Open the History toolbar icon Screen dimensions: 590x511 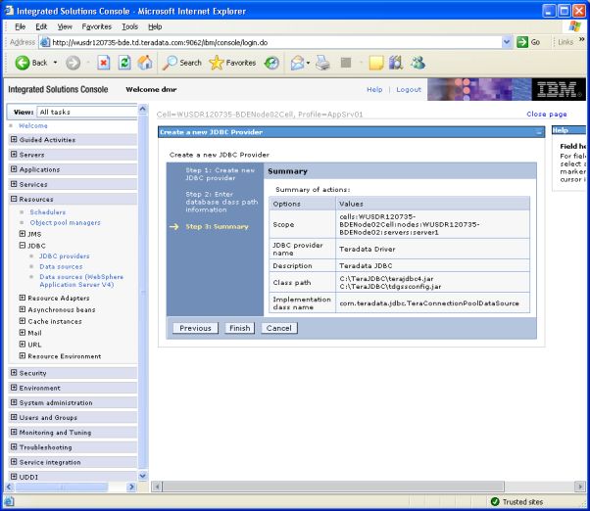pyautogui.click(x=271, y=63)
